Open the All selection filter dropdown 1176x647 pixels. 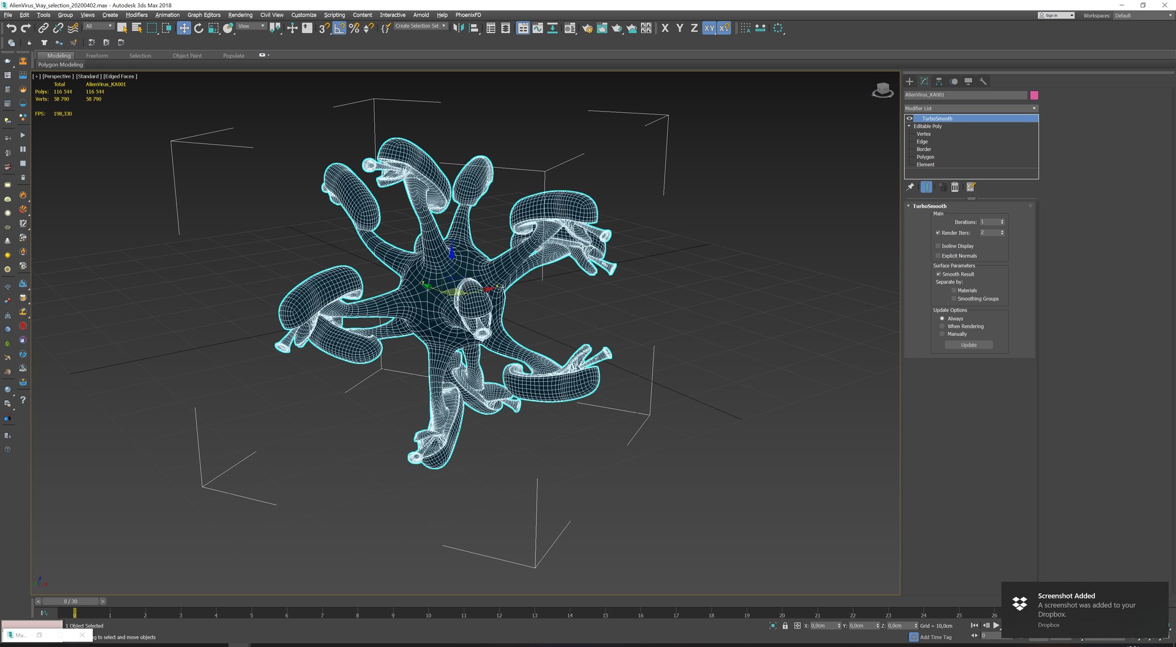tap(99, 26)
